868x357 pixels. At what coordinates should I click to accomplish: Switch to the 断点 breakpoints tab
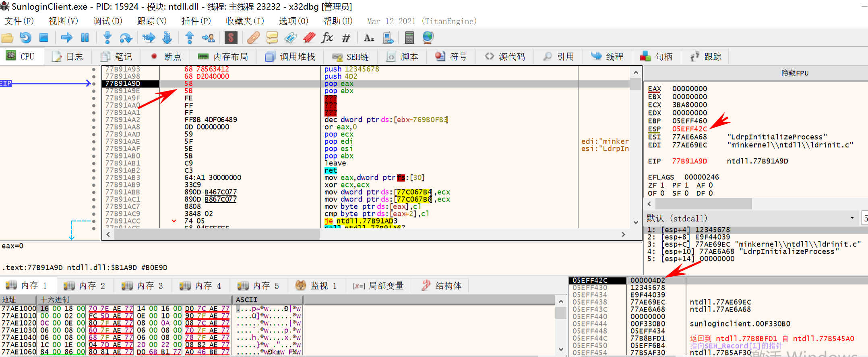click(x=166, y=57)
